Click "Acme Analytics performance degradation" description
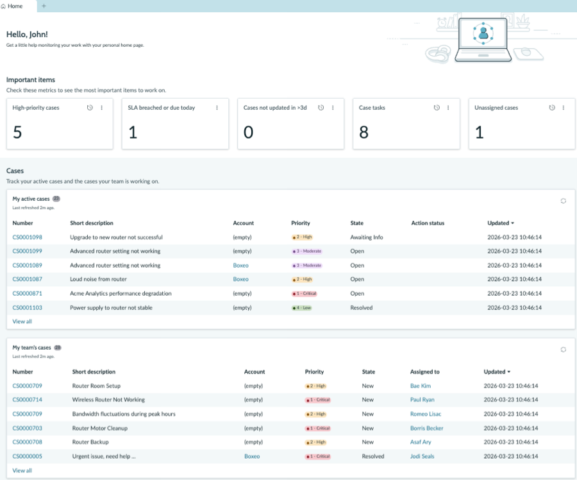The width and height of the screenshot is (577, 480). 121,293
